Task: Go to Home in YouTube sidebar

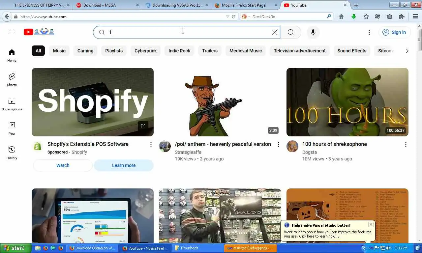Action: (12, 55)
